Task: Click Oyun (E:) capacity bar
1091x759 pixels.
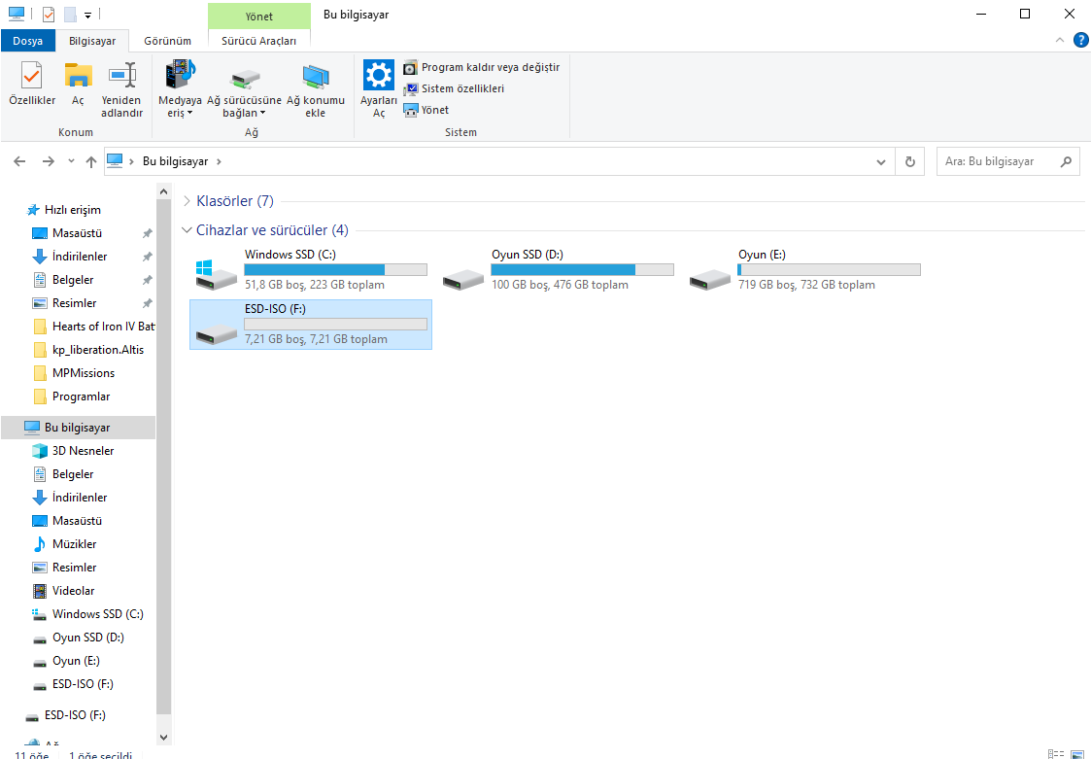Action: (830, 269)
